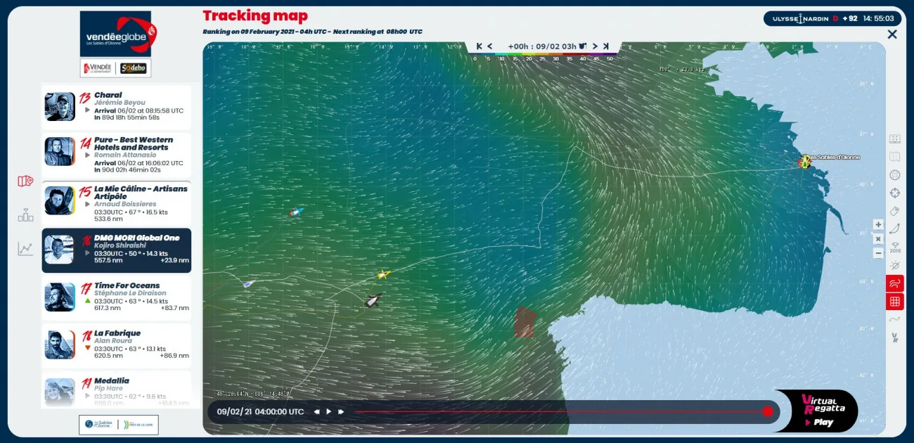This screenshot has width=914, height=443.
Task: Expand Pure - Best Western details arrow
Action: [88, 155]
